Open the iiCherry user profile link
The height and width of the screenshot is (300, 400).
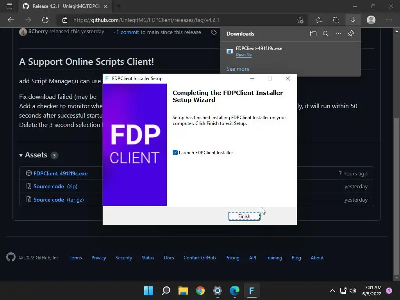tap(38, 31)
